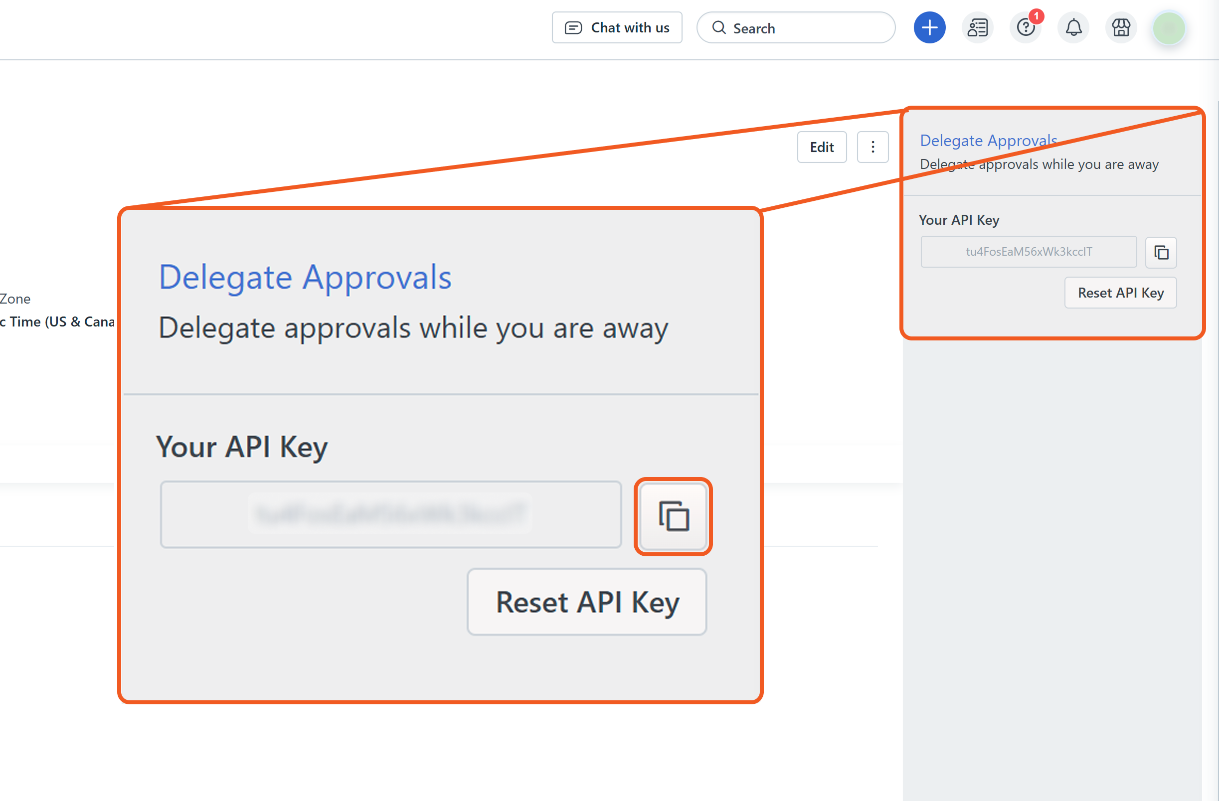Select the API key text tu4FosEaM56xWk3kccIT
Screen dimensions: 1219x801
coord(1029,251)
